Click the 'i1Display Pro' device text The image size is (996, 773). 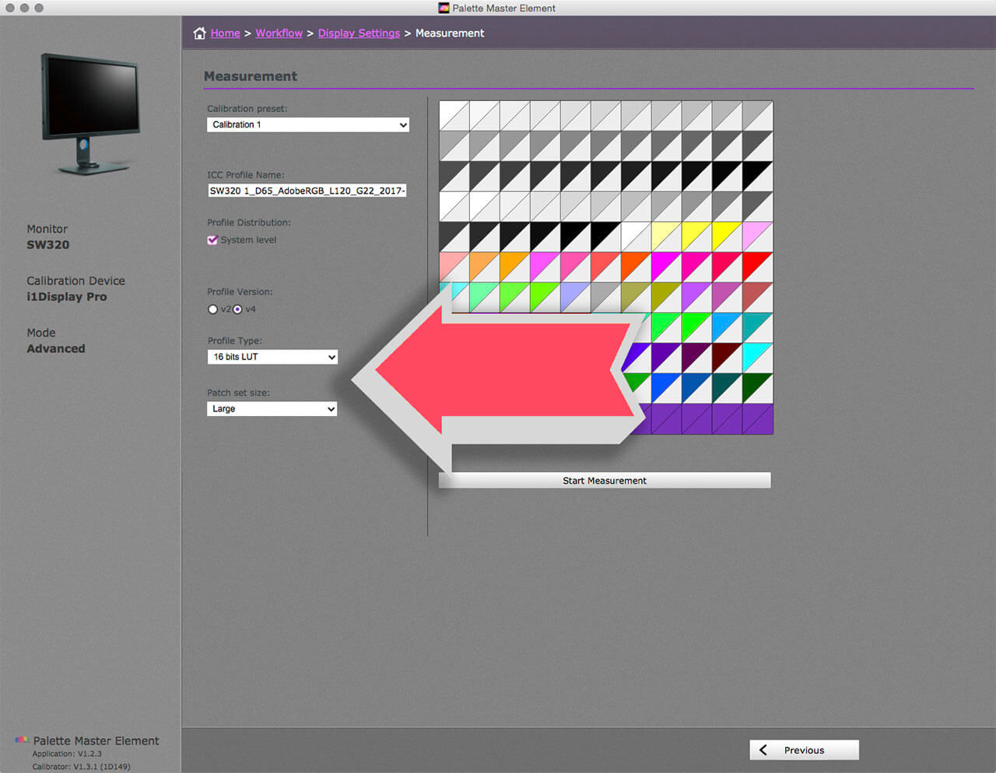[67, 297]
